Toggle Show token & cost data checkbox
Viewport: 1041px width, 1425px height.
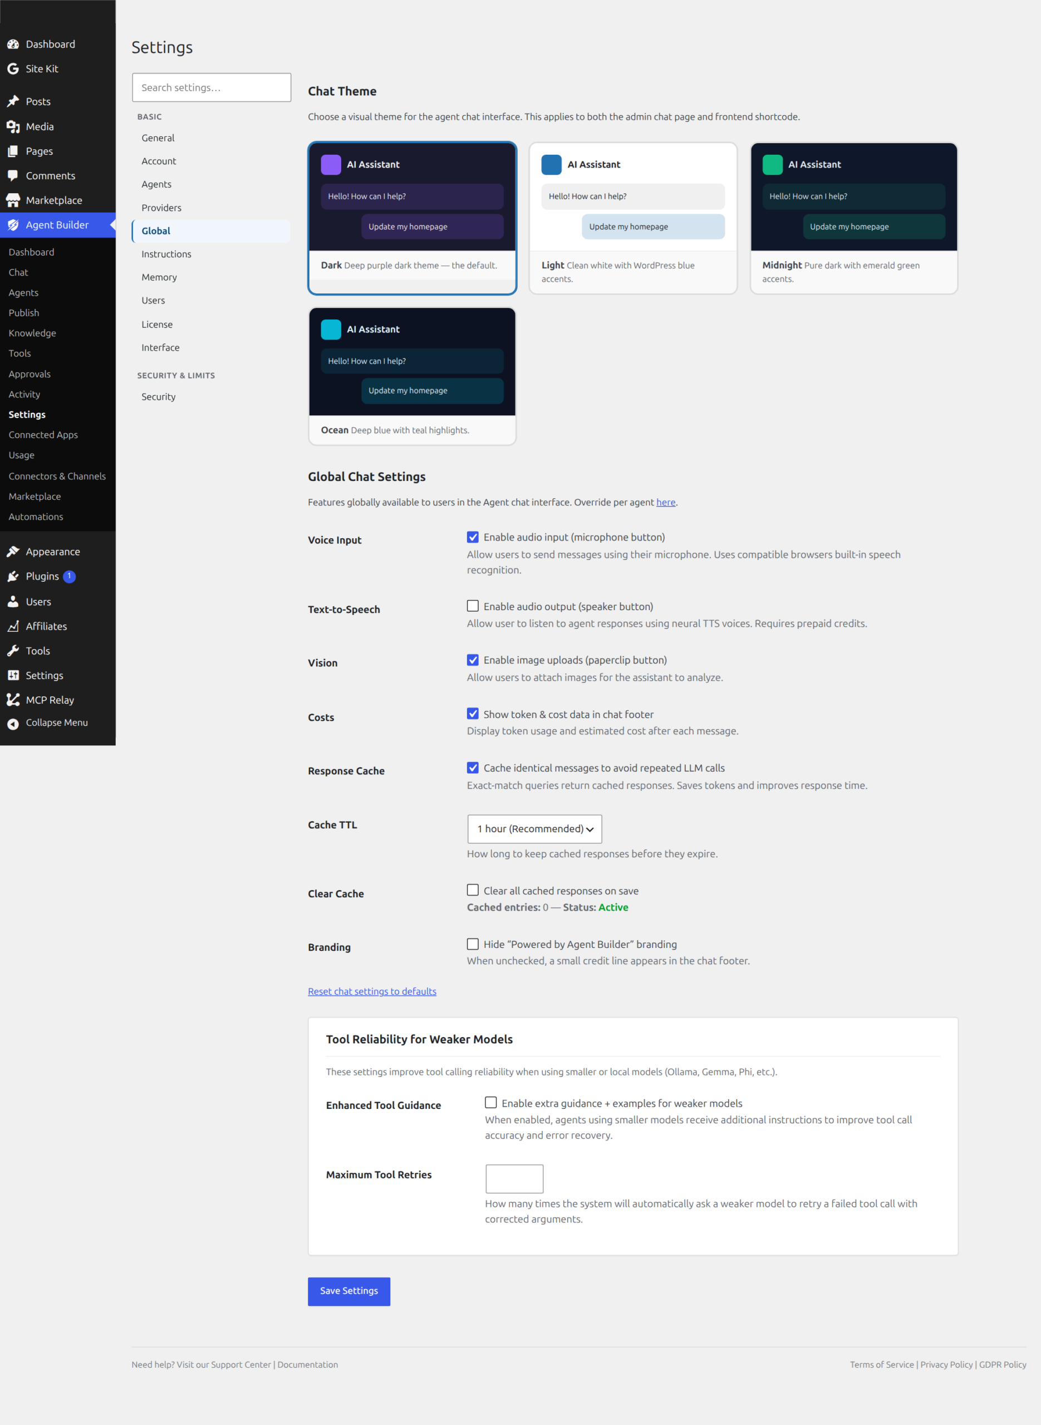(473, 714)
